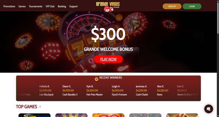Click the first game thumbnail under Top Games
Image resolution: width=219 pixels, height=117 pixels.
tap(34, 115)
